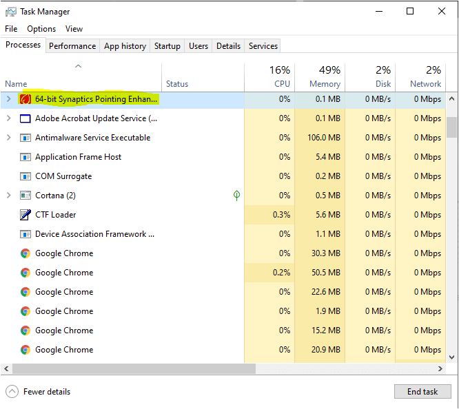Click Chrome icon of the 15.2 MB process
This screenshot has height=409, width=459.
tap(25, 331)
